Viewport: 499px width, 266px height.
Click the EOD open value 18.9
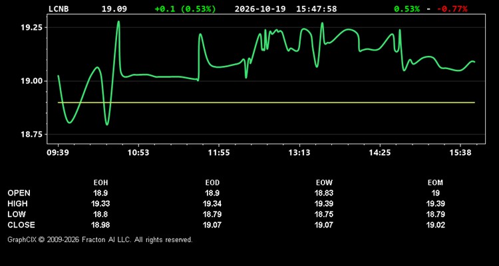pyautogui.click(x=212, y=193)
